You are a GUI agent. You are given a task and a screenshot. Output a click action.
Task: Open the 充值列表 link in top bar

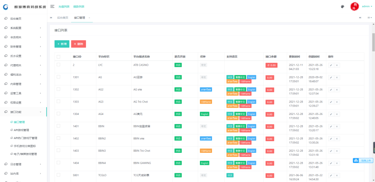(64, 7)
